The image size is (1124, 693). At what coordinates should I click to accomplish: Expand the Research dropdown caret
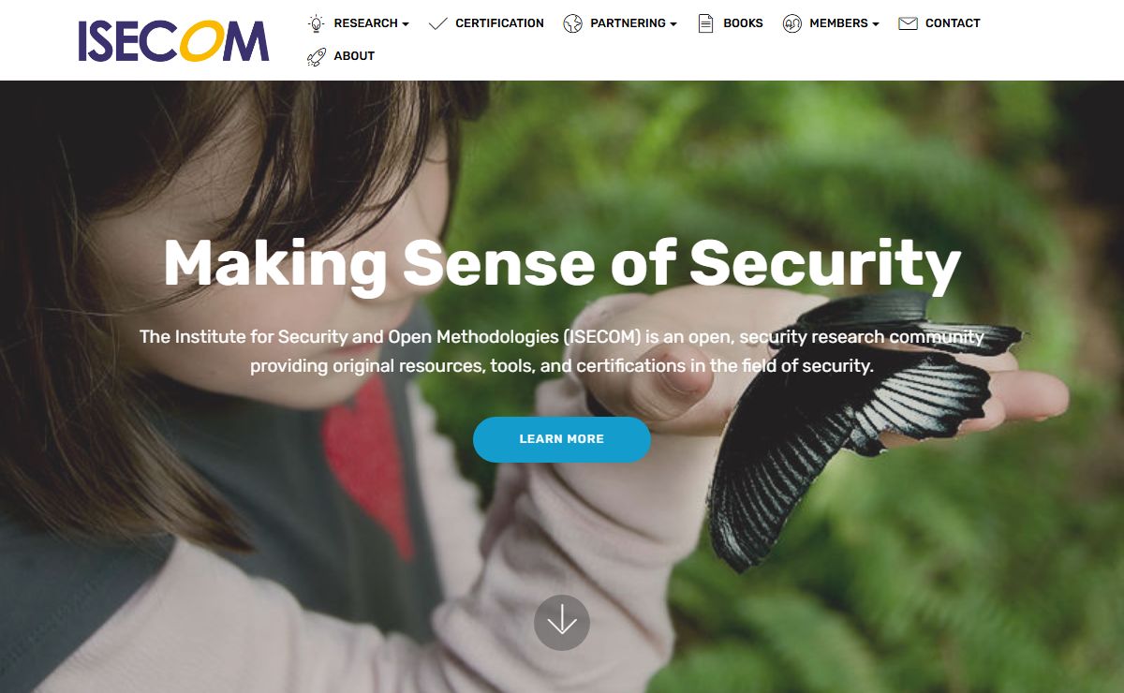tap(406, 24)
